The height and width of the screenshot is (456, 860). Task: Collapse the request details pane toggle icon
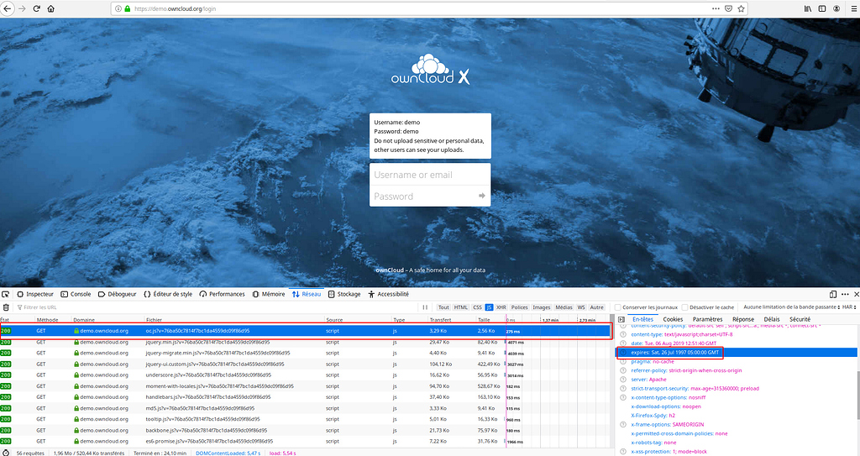tap(621, 319)
